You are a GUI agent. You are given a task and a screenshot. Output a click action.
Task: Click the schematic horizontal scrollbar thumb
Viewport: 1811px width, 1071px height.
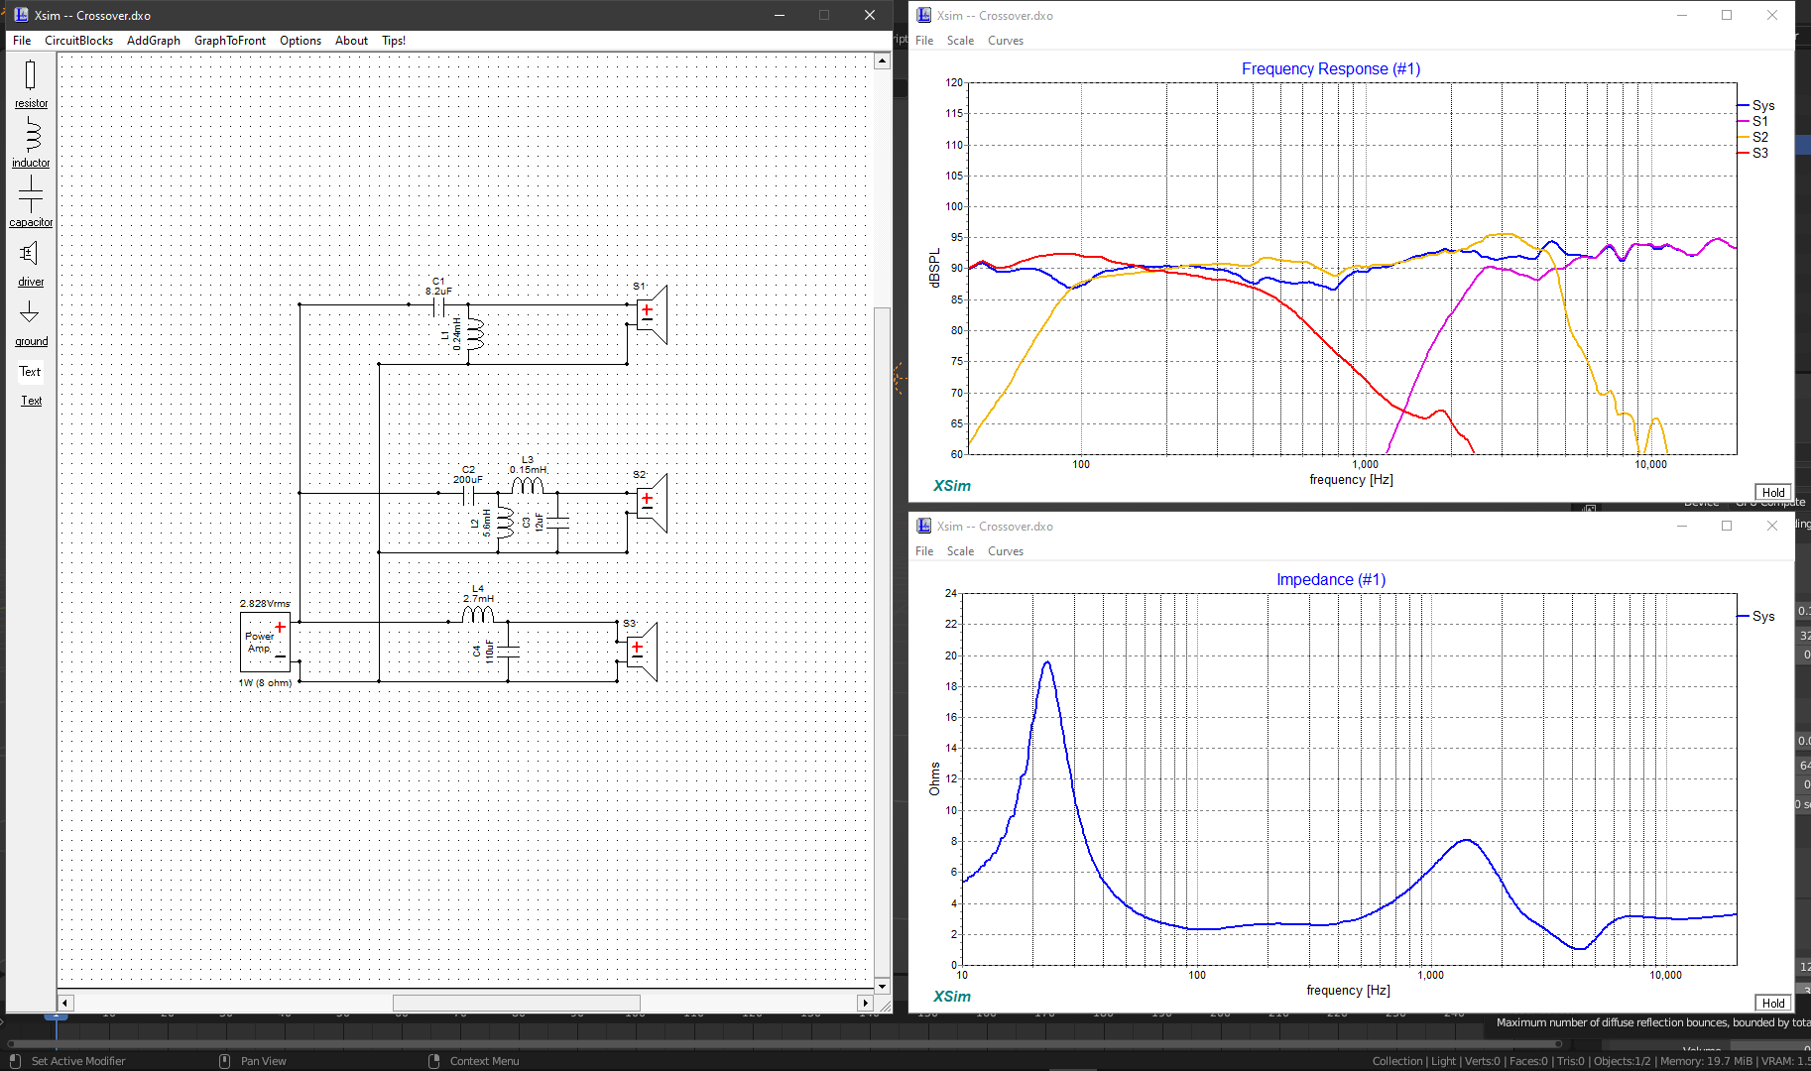[517, 1003]
